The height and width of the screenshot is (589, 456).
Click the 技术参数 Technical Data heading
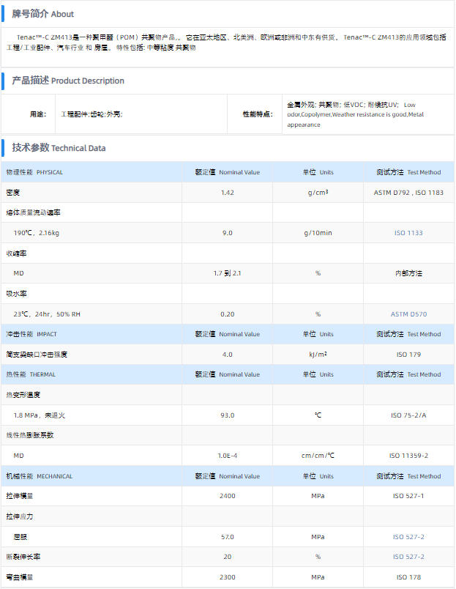59,148
